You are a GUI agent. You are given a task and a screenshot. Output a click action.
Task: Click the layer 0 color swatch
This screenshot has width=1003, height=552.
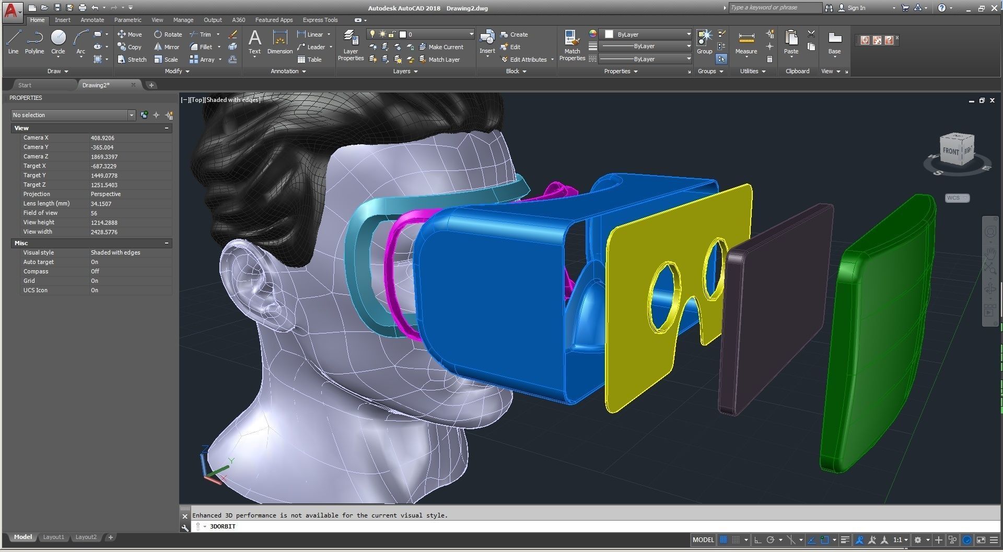point(403,34)
